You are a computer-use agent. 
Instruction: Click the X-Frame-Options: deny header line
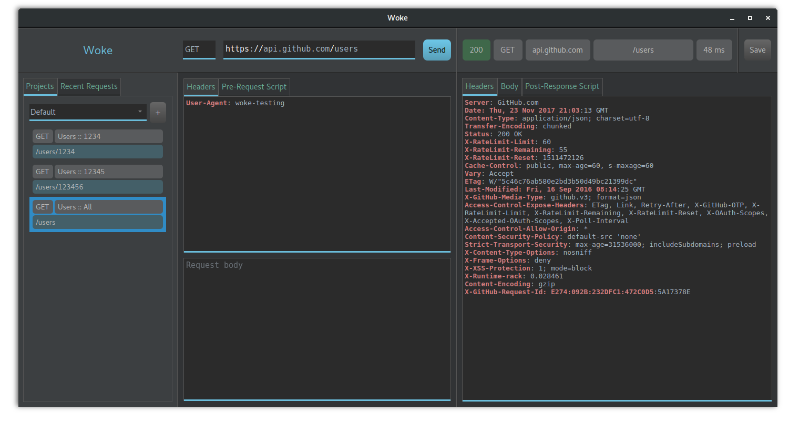[x=508, y=260]
